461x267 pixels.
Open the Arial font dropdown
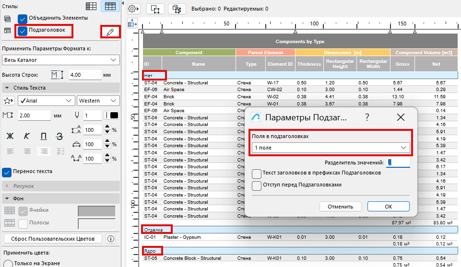(46, 101)
